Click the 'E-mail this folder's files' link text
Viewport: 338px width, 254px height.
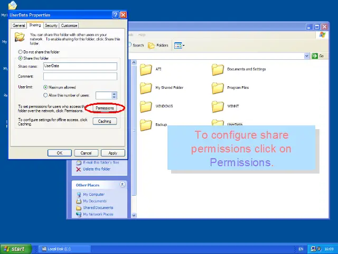101,162
